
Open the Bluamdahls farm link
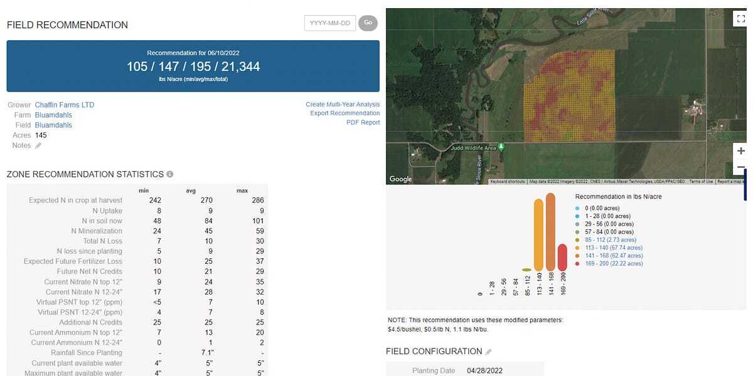click(53, 115)
